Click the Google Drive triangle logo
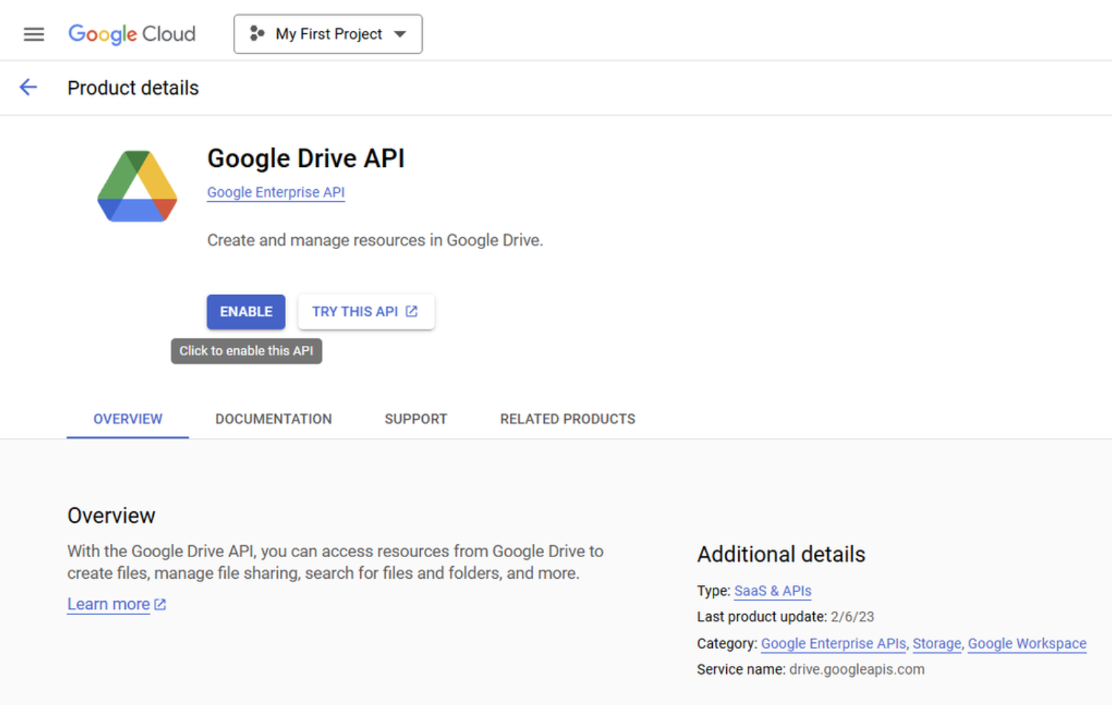Image resolution: width=1112 pixels, height=705 pixels. click(136, 185)
